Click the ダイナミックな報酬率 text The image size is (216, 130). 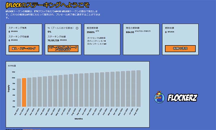[96, 38]
